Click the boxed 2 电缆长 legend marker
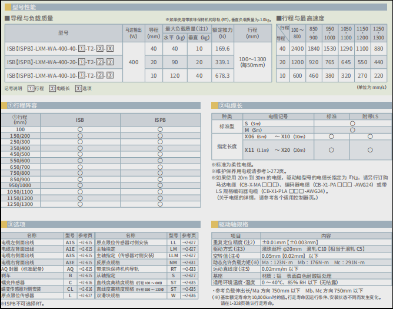 click(x=52, y=88)
